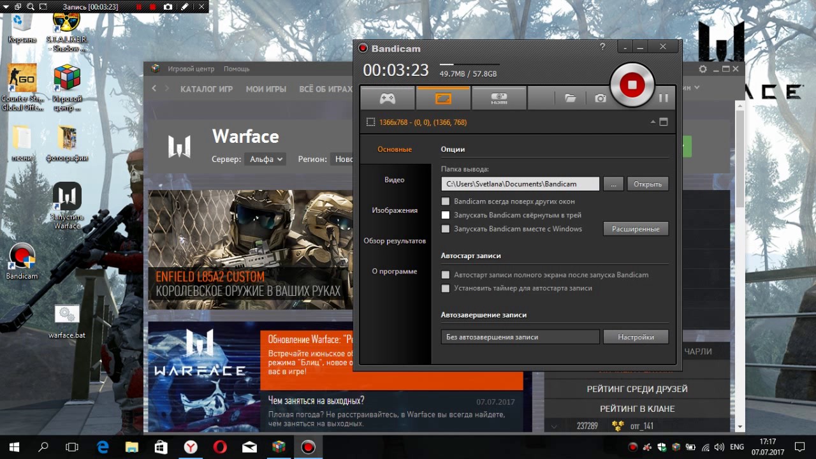The height and width of the screenshot is (459, 816).
Task: Enable autostart full screen recording checkbox
Action: [446, 275]
